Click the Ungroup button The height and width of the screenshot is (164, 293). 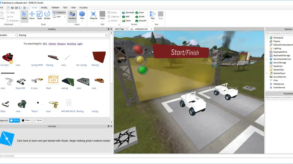113,17
